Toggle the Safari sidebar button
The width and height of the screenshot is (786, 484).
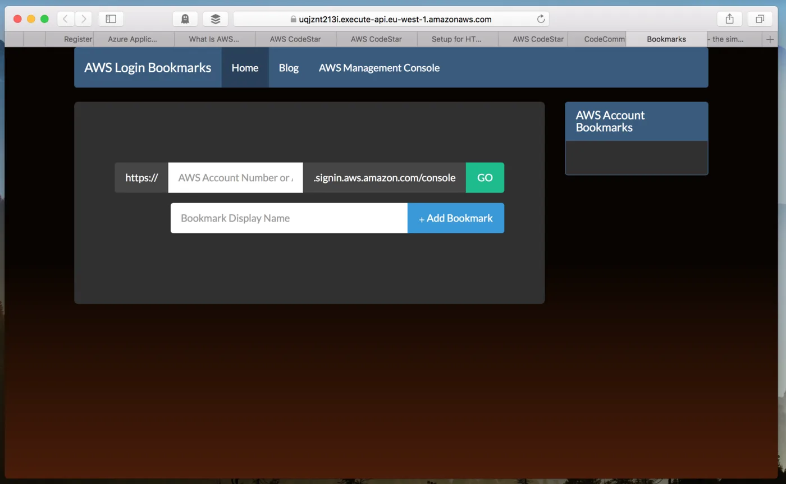point(111,19)
